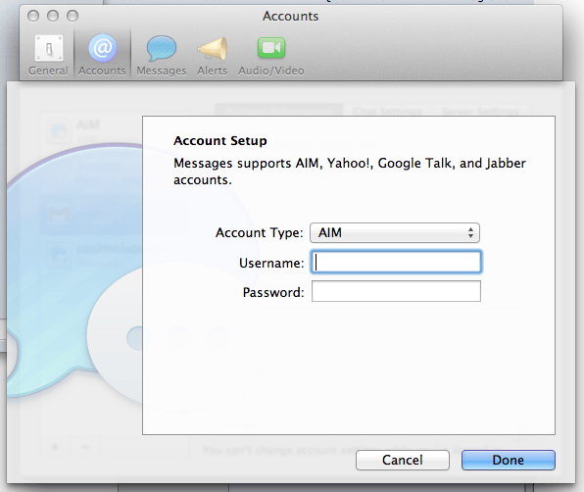
Task: Open the Audio/Video preferences pane
Action: point(271,55)
